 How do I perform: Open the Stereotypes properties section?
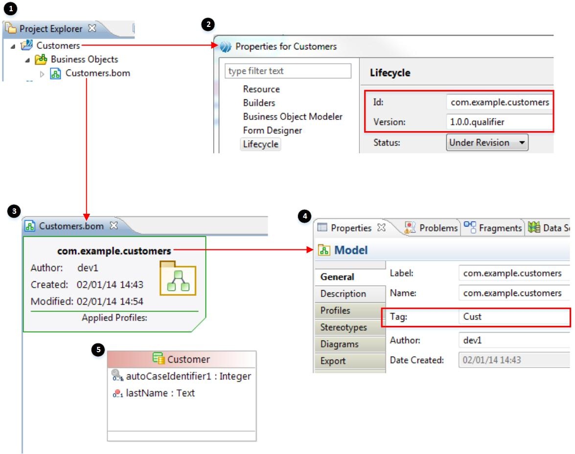(x=350, y=327)
